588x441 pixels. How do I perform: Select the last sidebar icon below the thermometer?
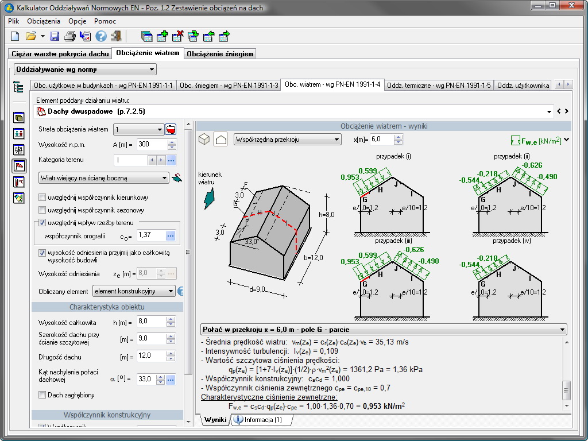coord(19,198)
